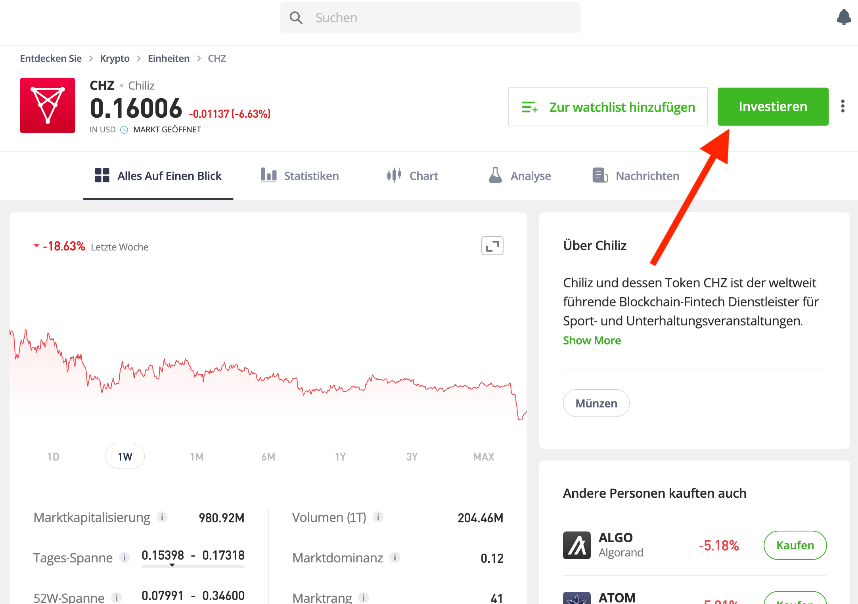Screen dimensions: 858x604
Task: Open the three-dot more options menu
Action: tap(843, 106)
